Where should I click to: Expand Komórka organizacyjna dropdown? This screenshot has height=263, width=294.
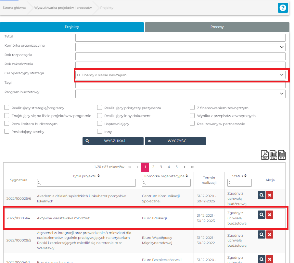pos(281,47)
